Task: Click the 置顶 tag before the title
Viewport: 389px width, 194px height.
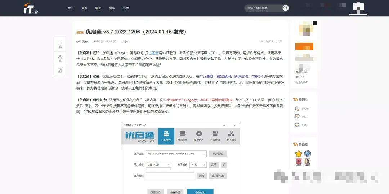Action: point(80,32)
